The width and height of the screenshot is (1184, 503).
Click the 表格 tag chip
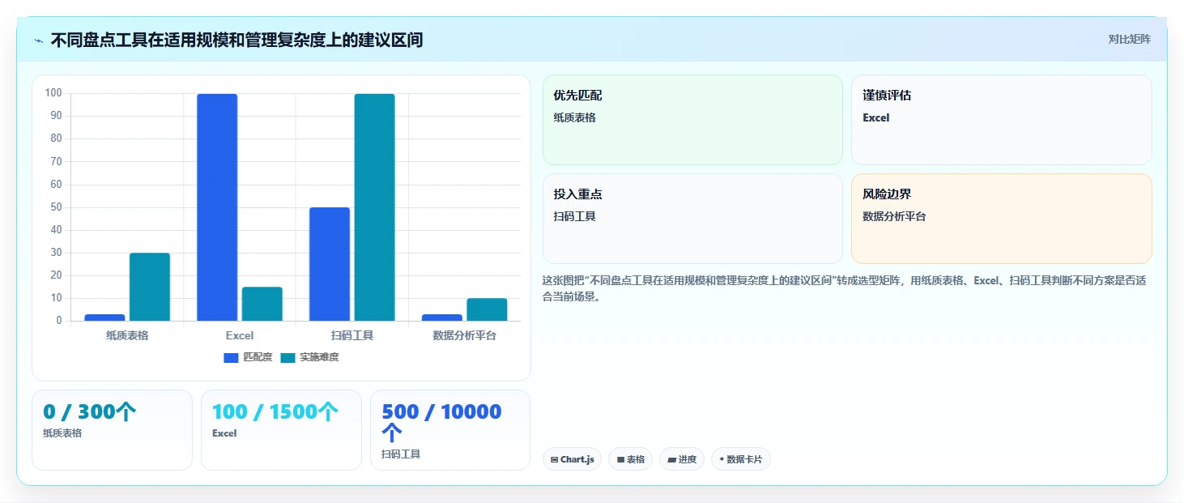point(630,459)
